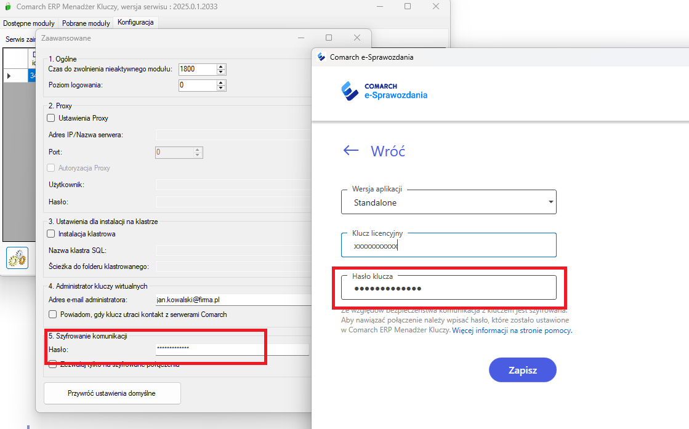This screenshot has width=689, height=429.
Task: Click the Port number field
Action: tap(174, 153)
